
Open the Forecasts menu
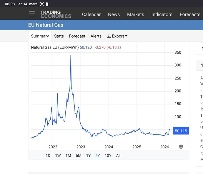(x=190, y=14)
